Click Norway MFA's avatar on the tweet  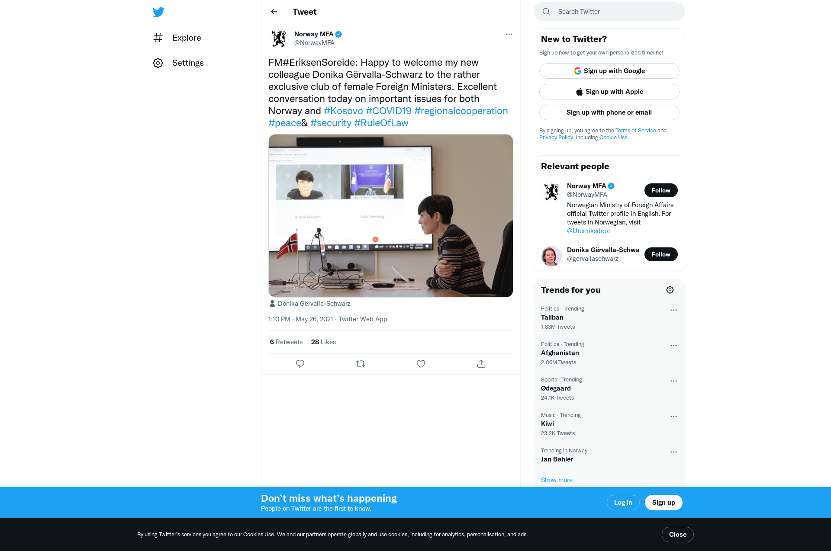pyautogui.click(x=279, y=38)
